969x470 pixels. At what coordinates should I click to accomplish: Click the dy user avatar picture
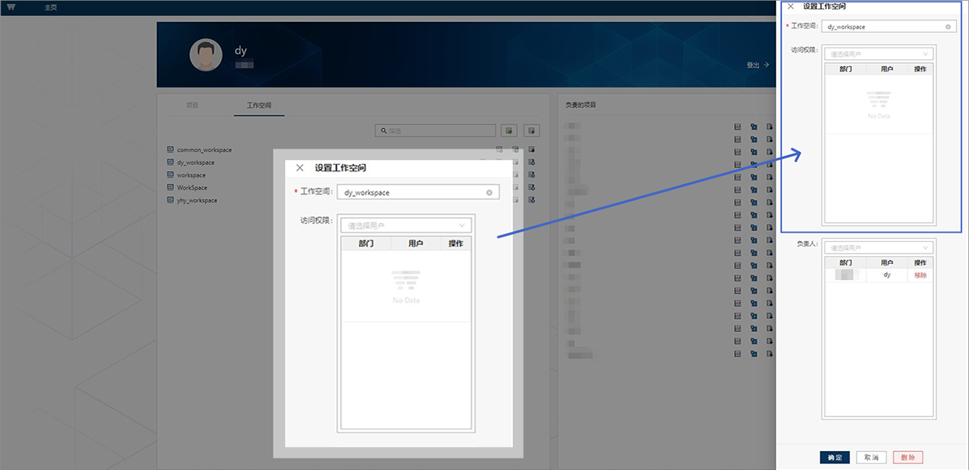tap(206, 56)
